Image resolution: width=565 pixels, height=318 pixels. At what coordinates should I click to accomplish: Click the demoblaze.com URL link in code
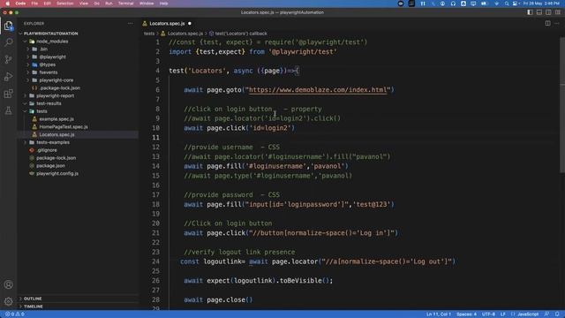(318, 90)
